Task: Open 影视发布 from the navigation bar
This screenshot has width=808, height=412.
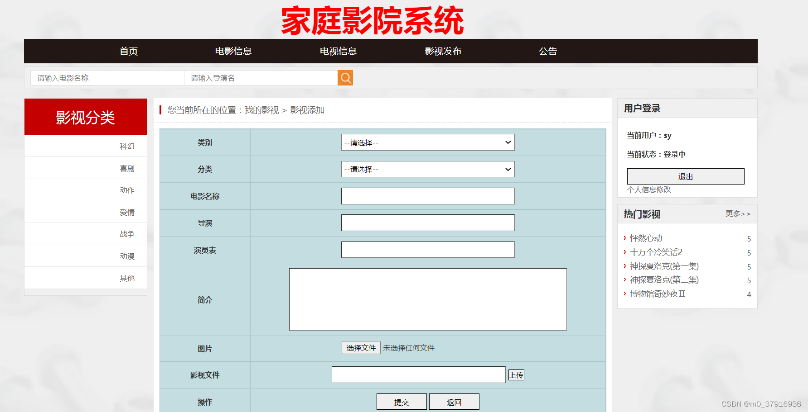Action: 442,51
